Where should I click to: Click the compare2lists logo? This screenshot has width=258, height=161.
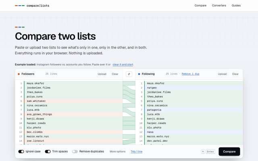(x=32, y=6)
